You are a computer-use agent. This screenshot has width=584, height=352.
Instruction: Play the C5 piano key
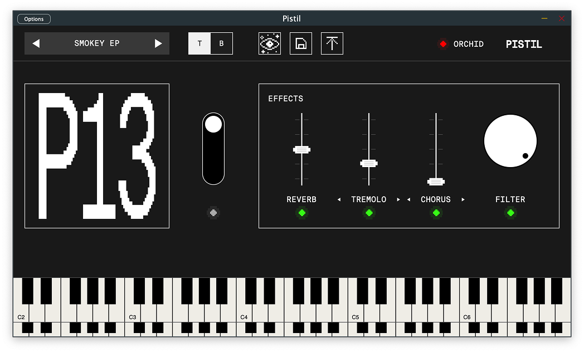(356, 312)
